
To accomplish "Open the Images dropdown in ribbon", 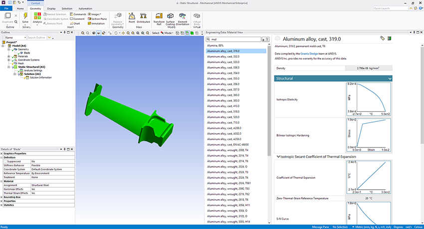I will [94, 14].
